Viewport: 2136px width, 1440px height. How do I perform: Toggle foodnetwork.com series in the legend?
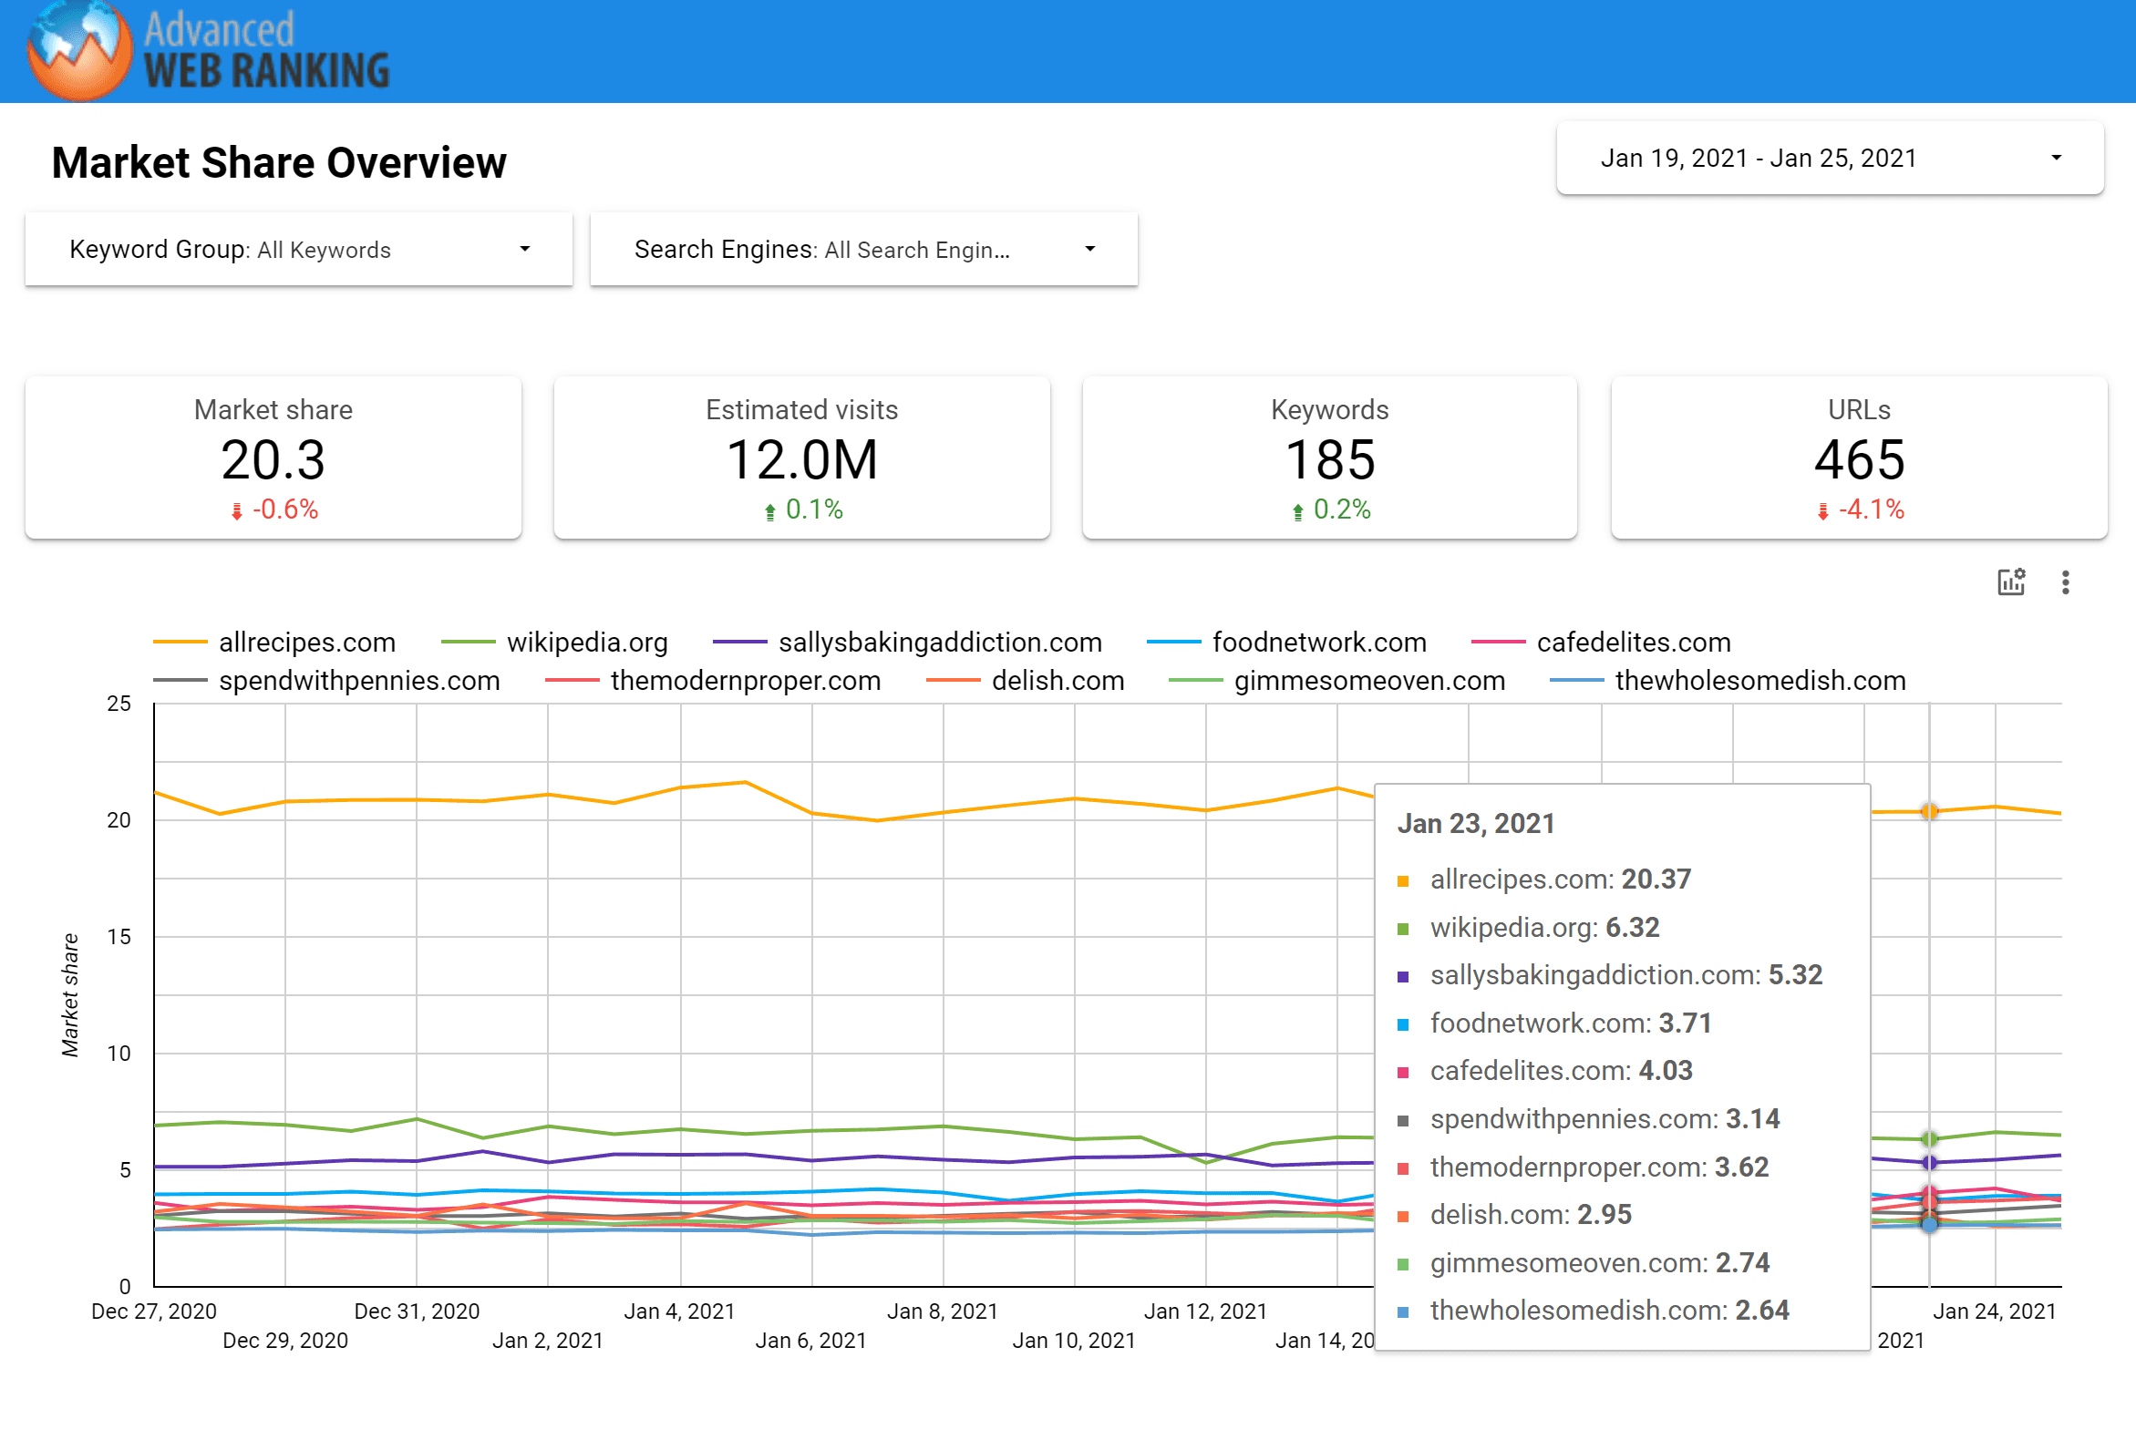coord(1287,642)
